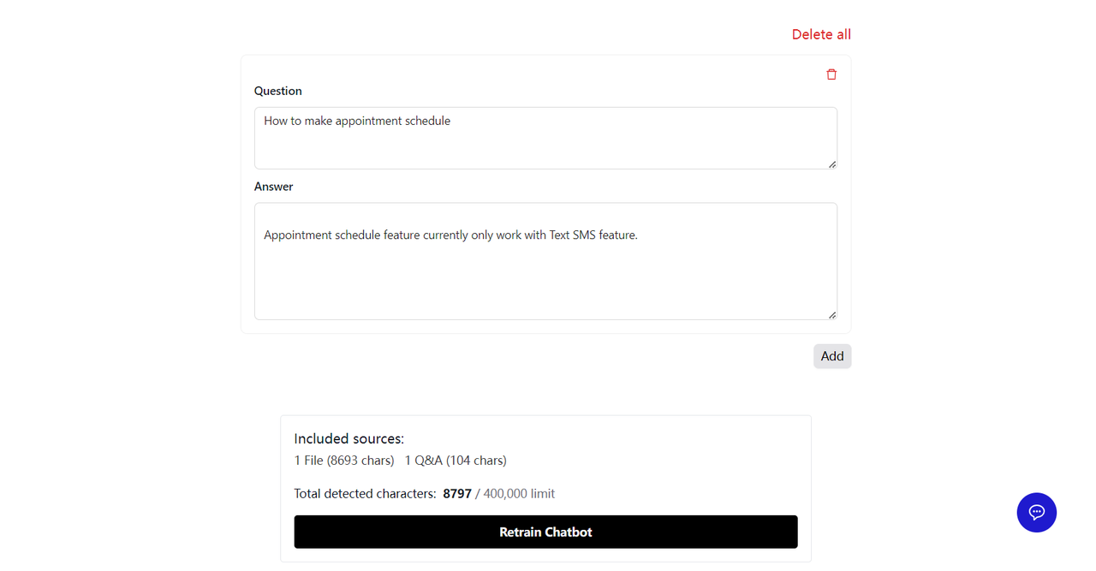Screen dimensions: 1096x571
Task: Open the blue chat bubble widget
Action: click(1036, 512)
